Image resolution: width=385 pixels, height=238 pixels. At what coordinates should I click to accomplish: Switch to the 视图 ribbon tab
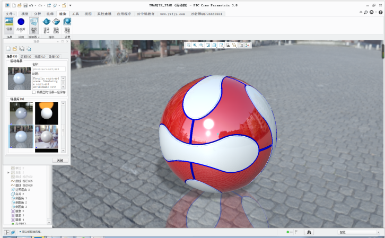coord(88,14)
